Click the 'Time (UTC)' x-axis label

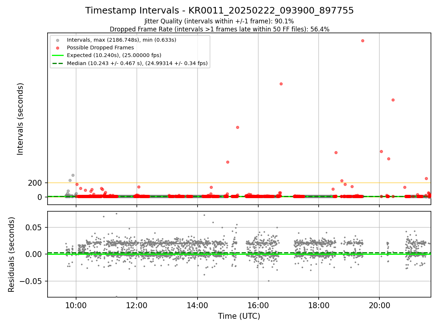click(x=239, y=316)
